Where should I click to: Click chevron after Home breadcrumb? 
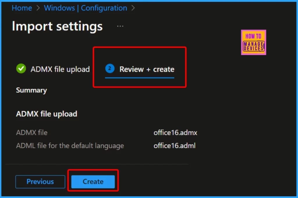(x=38, y=8)
